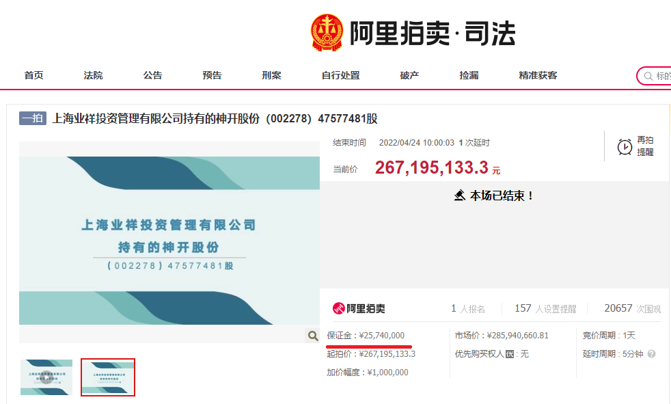The height and width of the screenshot is (404, 671).
Task: Click the 本场已结束 status text
Action: click(x=502, y=196)
